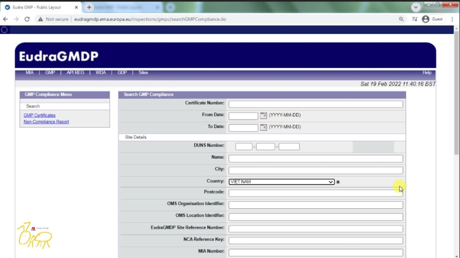Open the GMP Certificates link
This screenshot has height=258, width=460.
(x=40, y=115)
